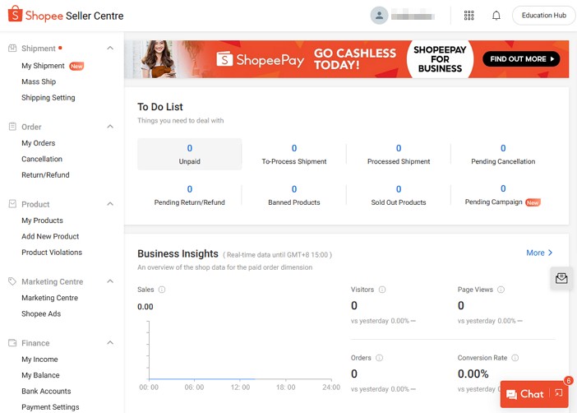Click the Shopee logo bag icon

click(15, 14)
